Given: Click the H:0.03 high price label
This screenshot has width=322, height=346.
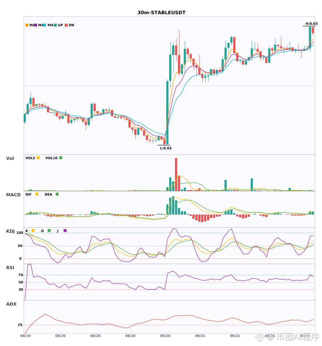Looking at the screenshot, I should coord(311,24).
